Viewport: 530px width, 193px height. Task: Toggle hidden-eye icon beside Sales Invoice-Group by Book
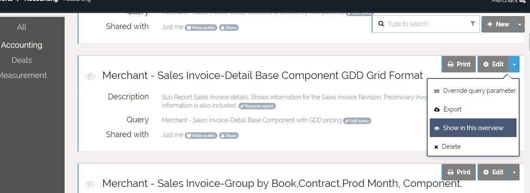[90, 184]
